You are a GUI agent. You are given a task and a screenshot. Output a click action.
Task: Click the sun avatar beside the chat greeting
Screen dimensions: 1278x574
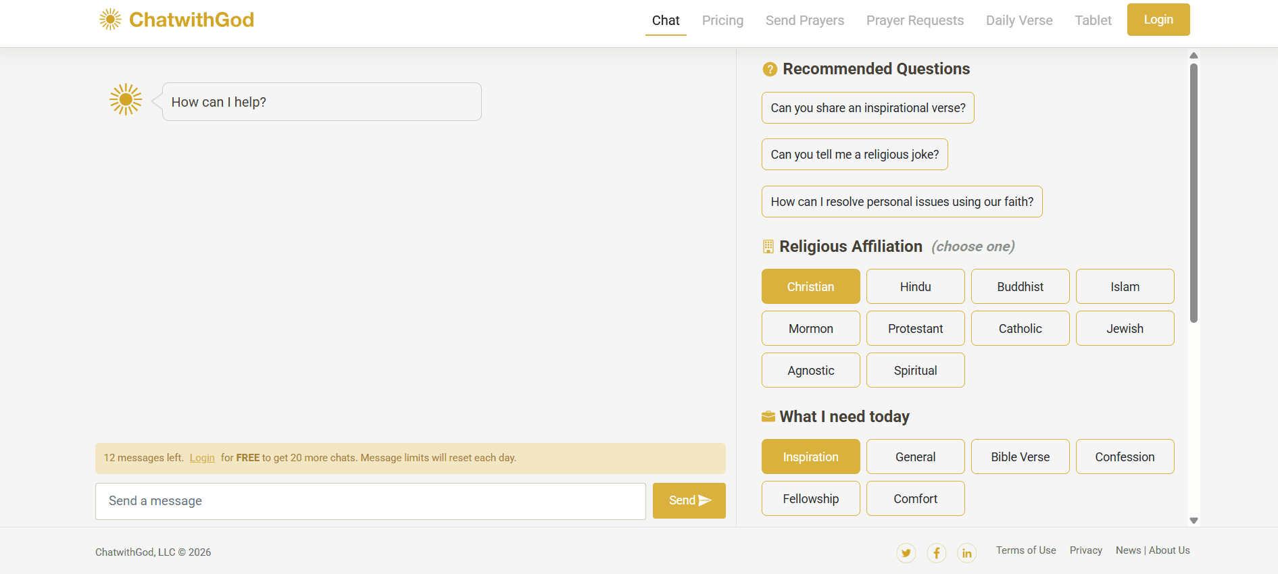126,100
